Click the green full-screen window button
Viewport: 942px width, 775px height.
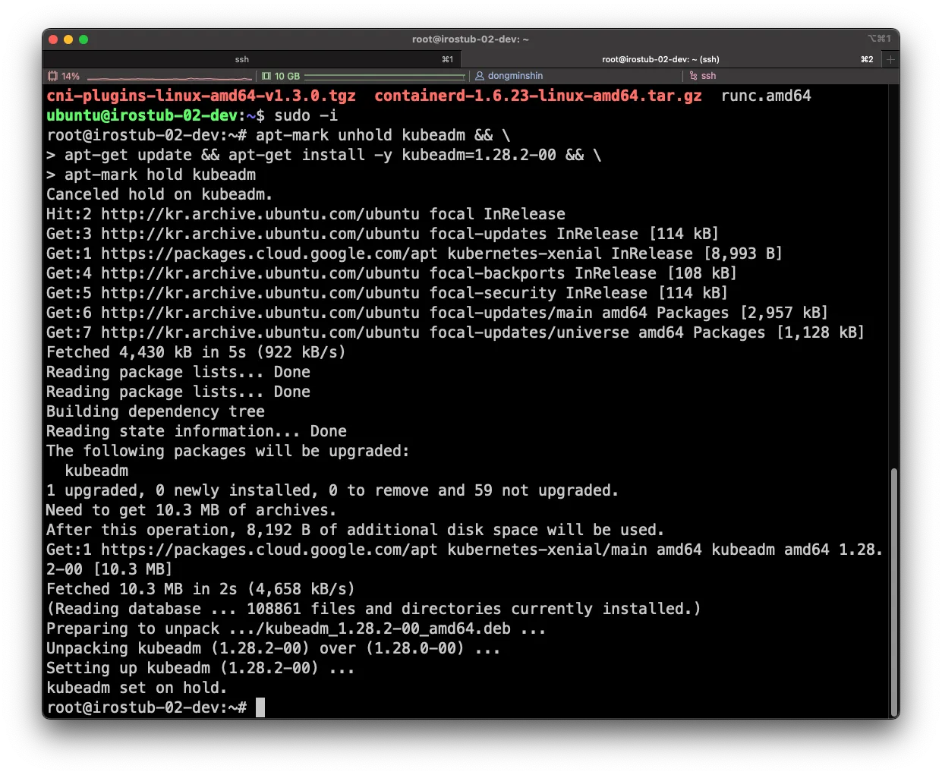[x=83, y=39]
